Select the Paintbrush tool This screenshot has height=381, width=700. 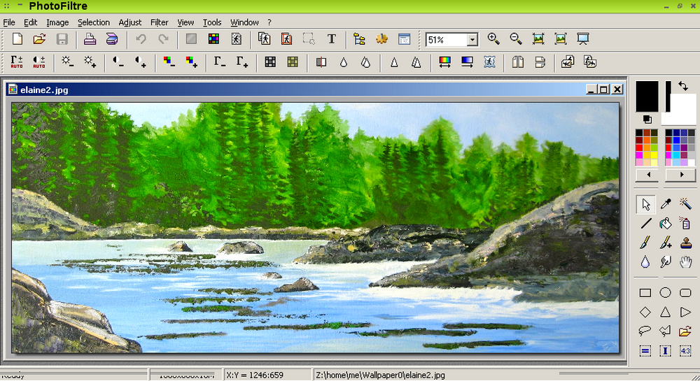[645, 243]
